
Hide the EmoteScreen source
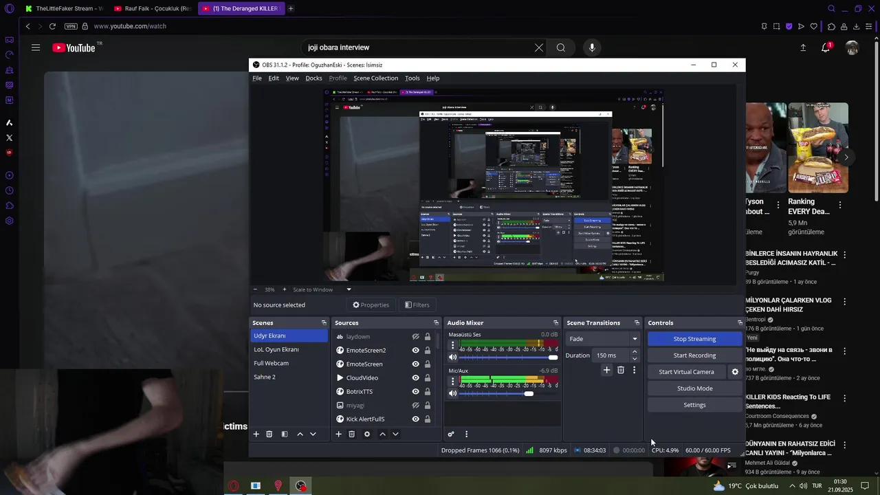click(415, 364)
